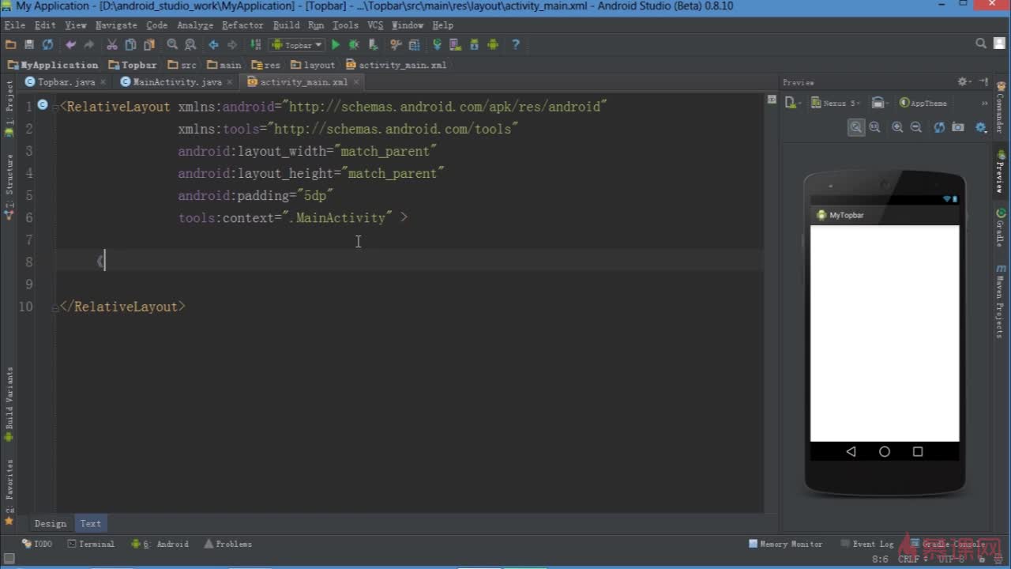This screenshot has height=569, width=1011.
Task: Click actual-size zoom icon in Preview
Action: 875,127
